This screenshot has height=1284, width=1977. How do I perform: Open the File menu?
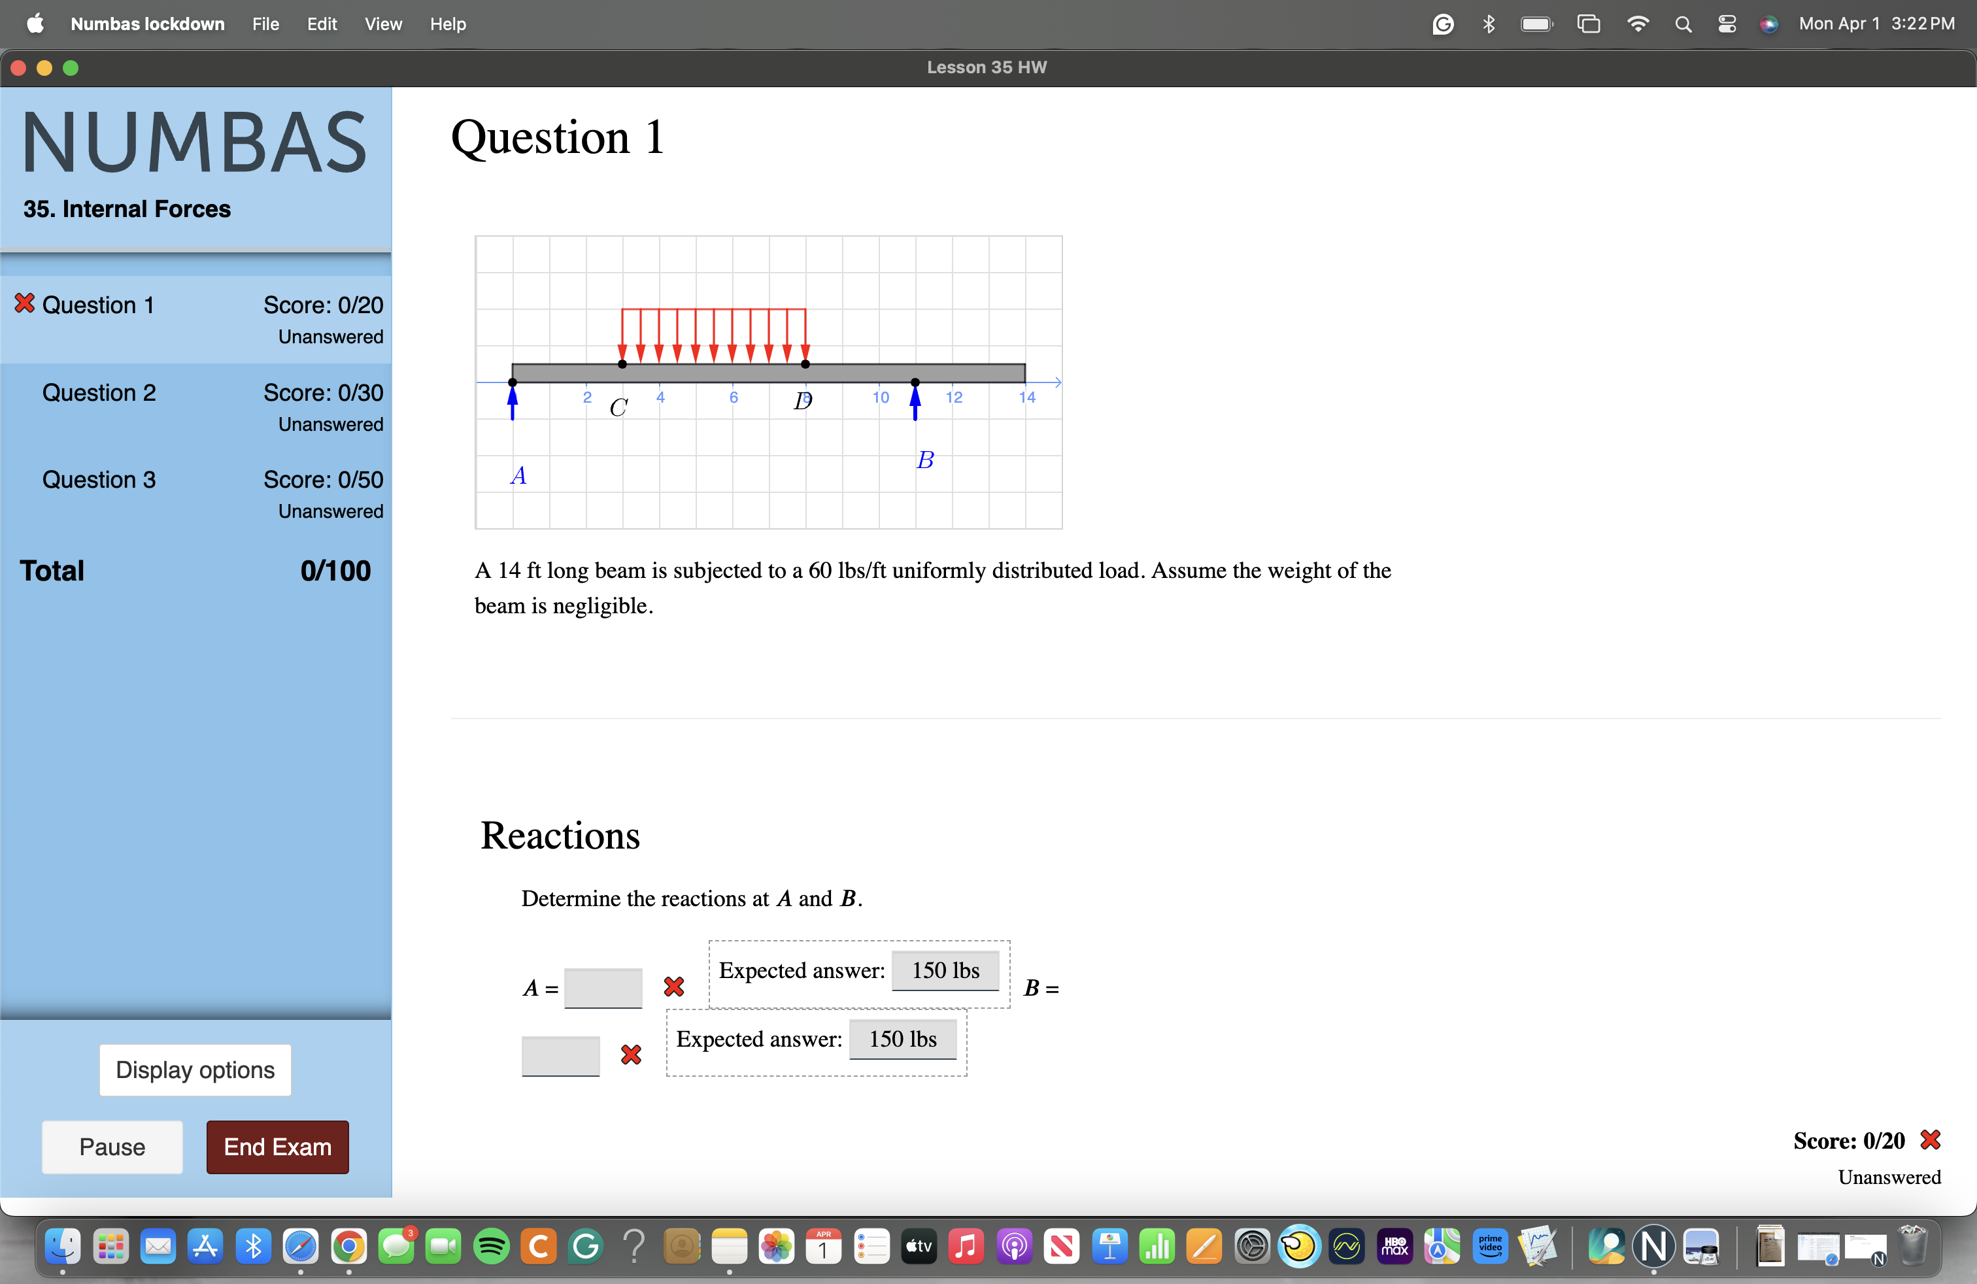point(265,24)
